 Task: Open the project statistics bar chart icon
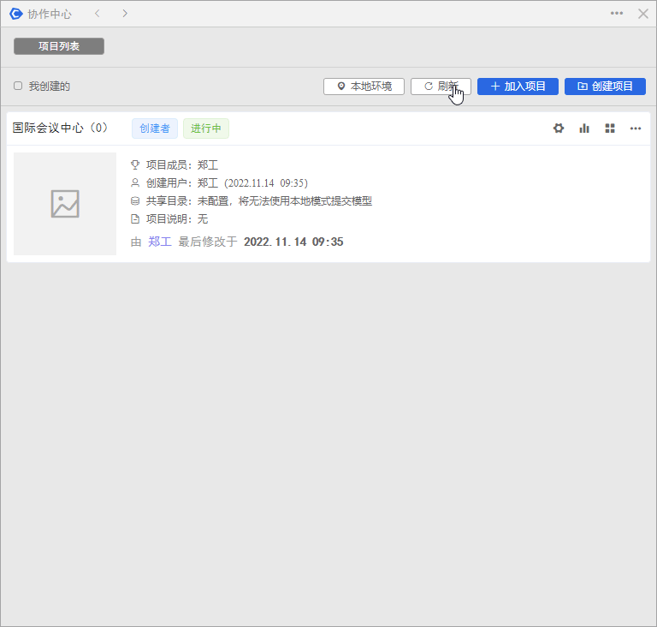[584, 128]
